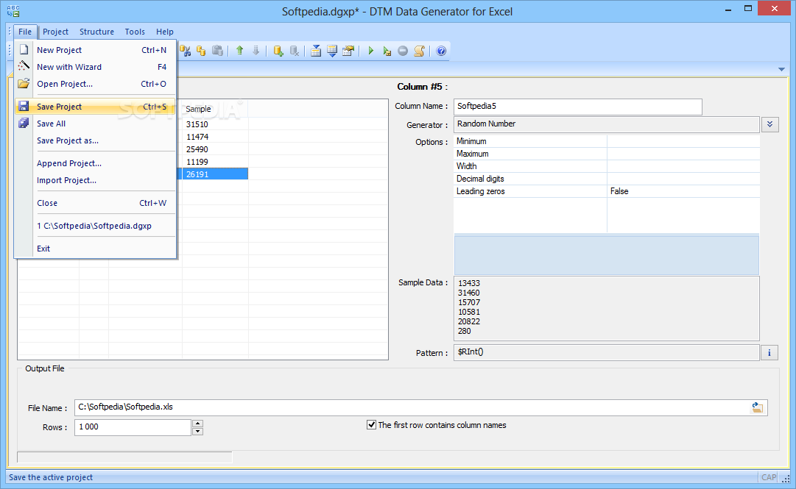Toggle 'The first row contains column names' checkbox
796x489 pixels.
pos(372,424)
